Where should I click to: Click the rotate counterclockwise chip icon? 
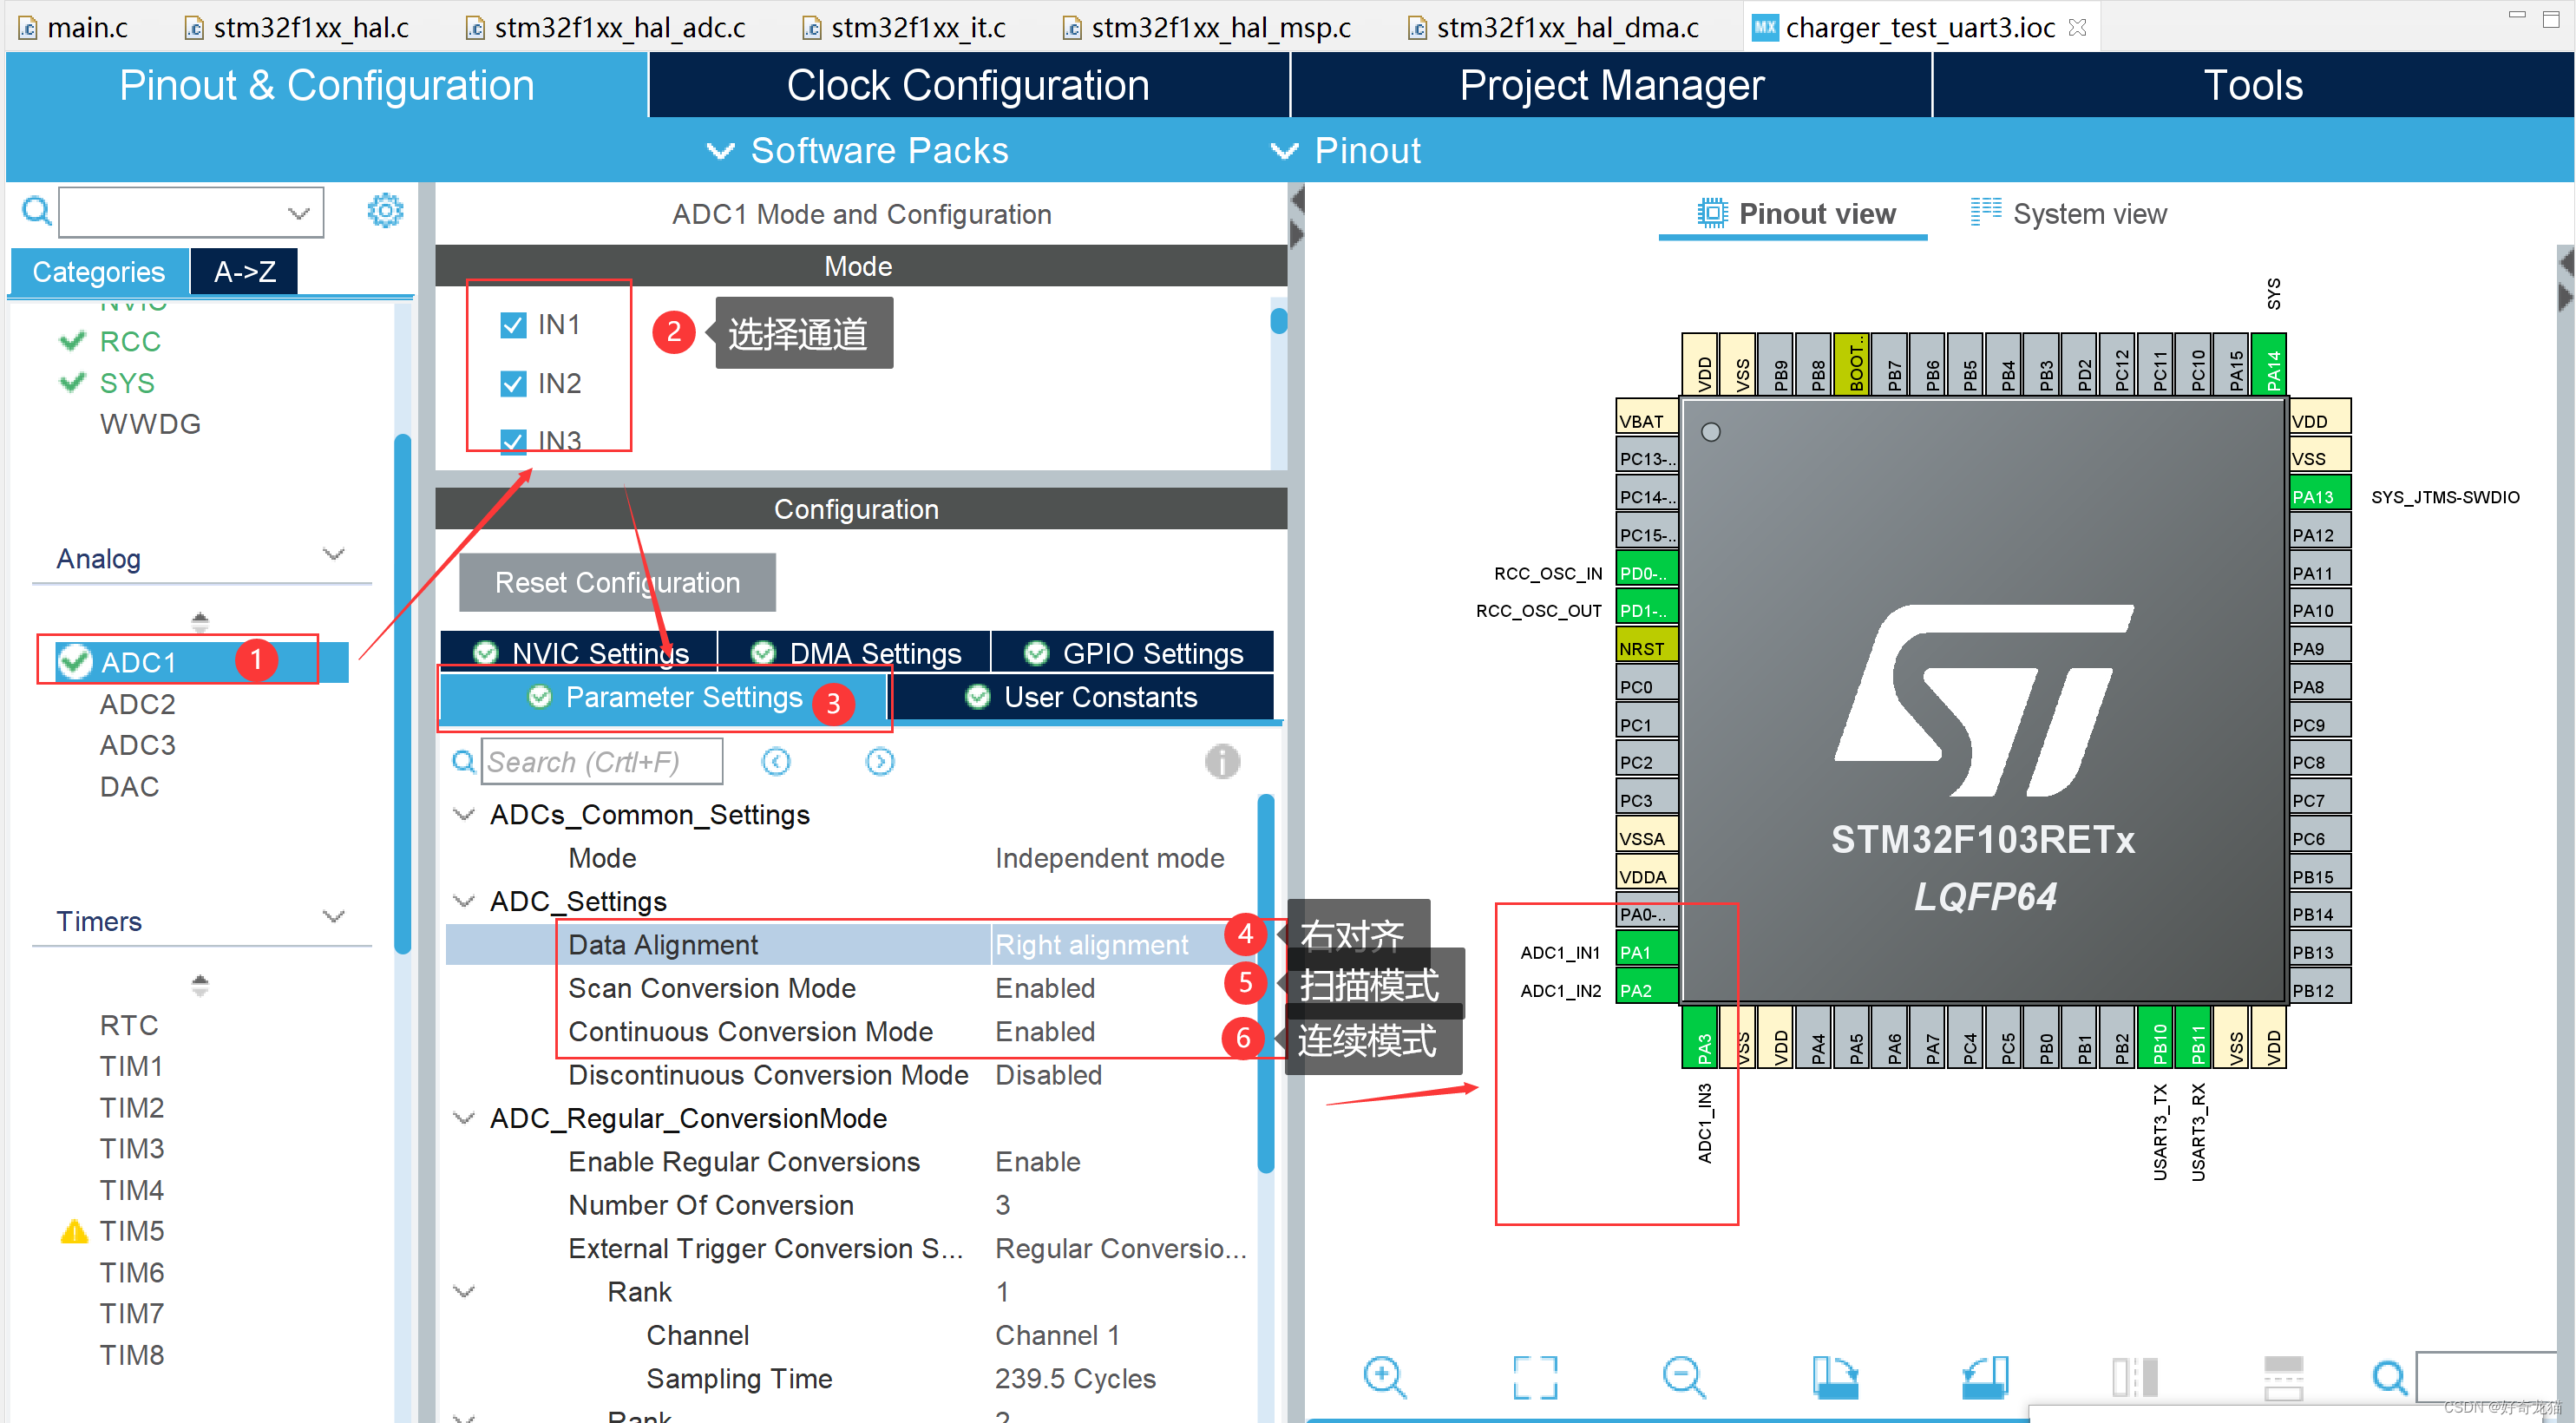[x=1985, y=1377]
